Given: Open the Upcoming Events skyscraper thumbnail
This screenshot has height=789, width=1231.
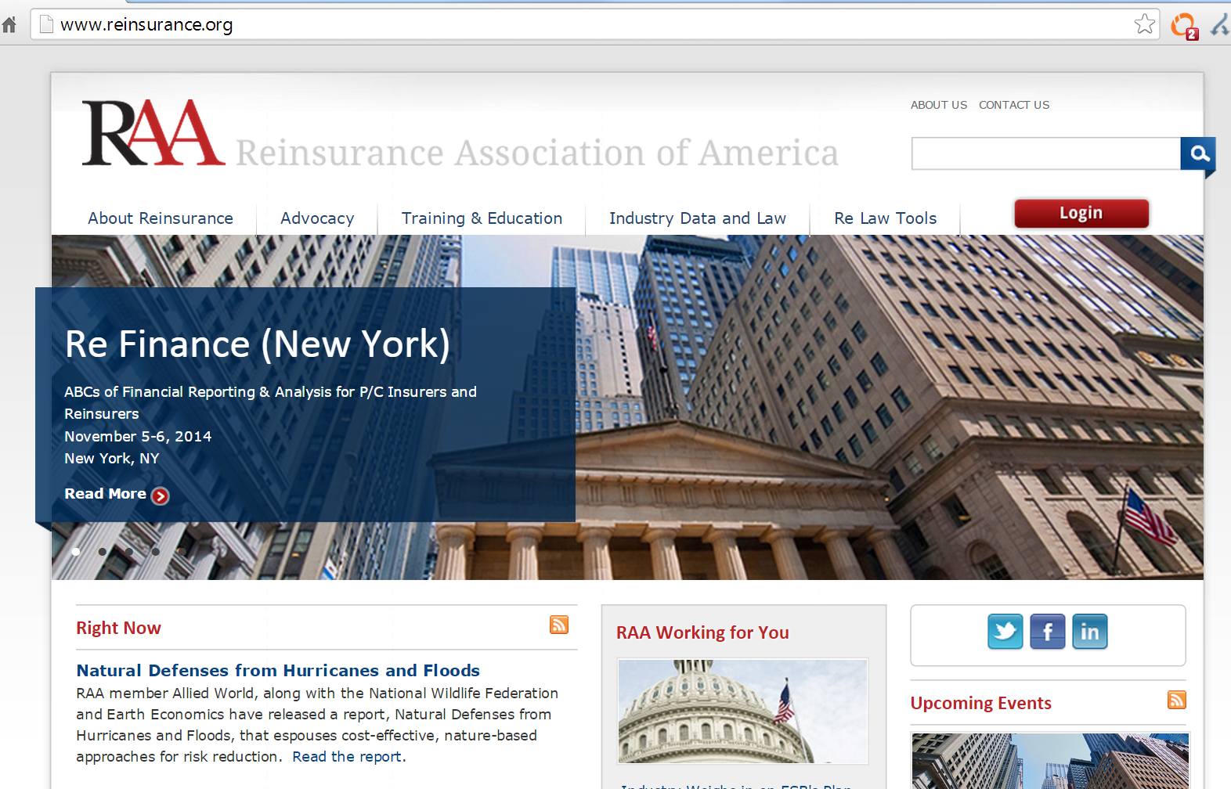Looking at the screenshot, I should point(1050,761).
